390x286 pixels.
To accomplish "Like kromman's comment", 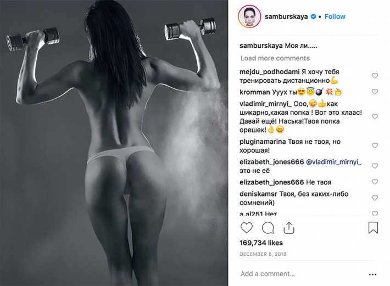I will [375, 92].
